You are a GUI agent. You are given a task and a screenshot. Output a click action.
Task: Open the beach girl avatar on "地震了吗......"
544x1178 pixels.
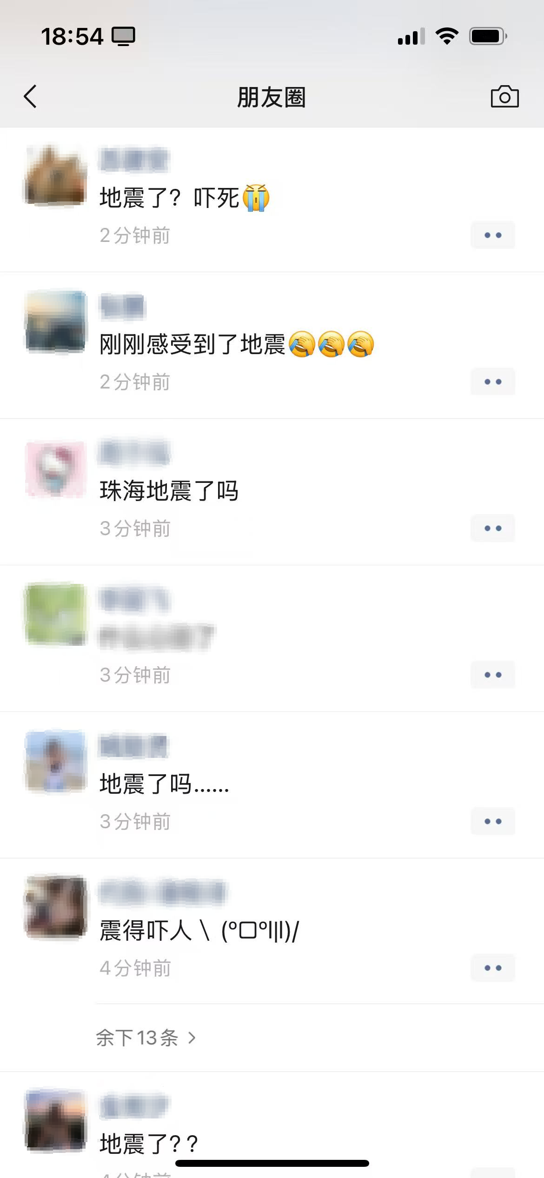55,761
